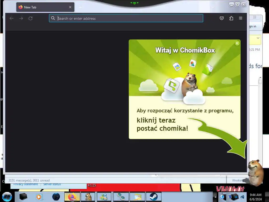Image resolution: width=269 pixels, height=202 pixels.
Task: Click the Firefox back arrow
Action: [12, 18]
